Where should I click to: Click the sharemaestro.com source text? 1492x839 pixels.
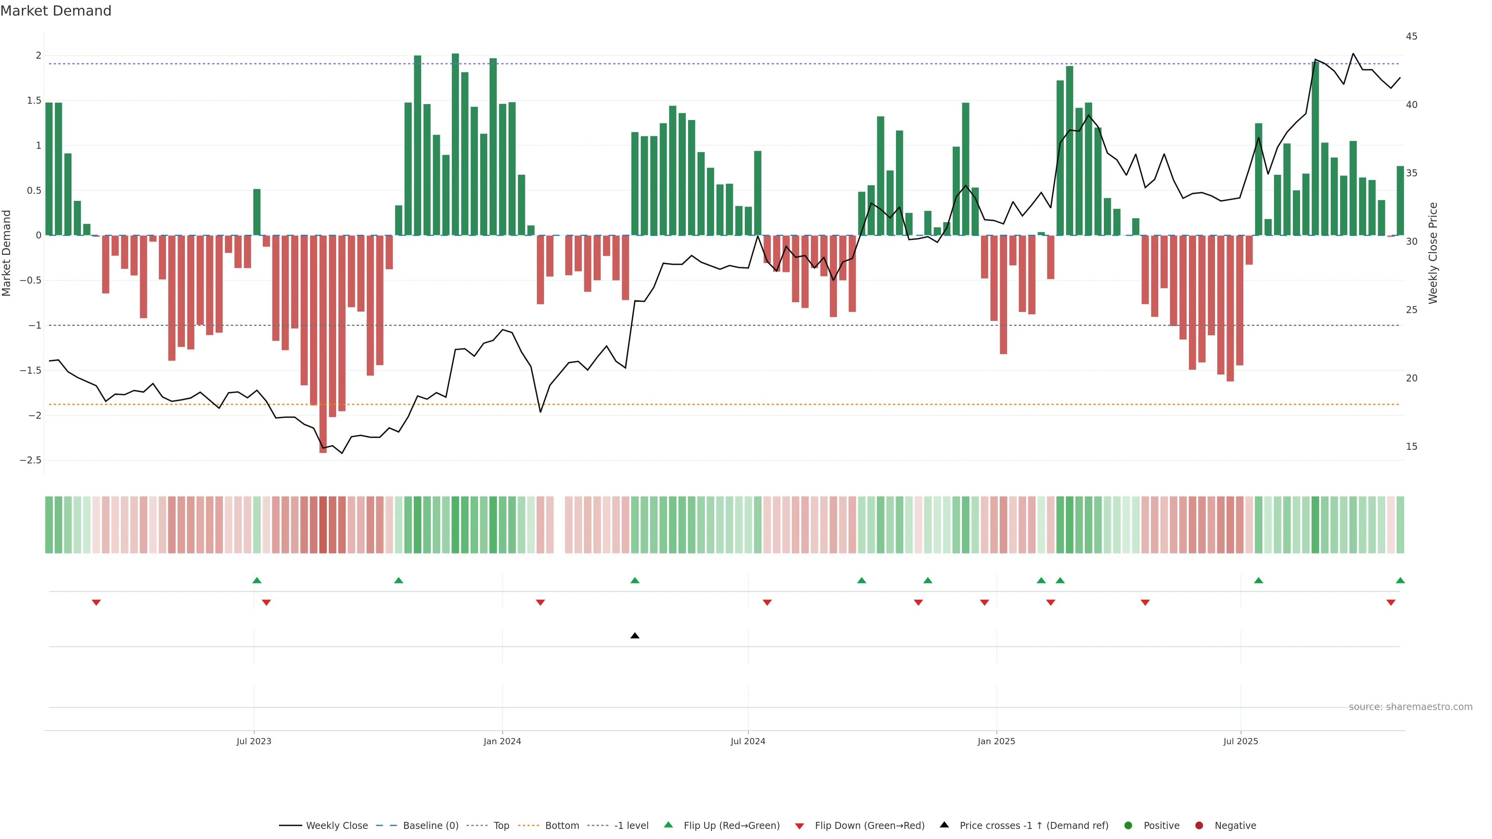point(1410,707)
